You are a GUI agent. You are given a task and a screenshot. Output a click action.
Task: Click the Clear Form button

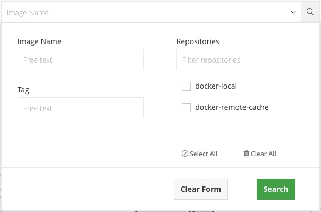click(x=201, y=189)
